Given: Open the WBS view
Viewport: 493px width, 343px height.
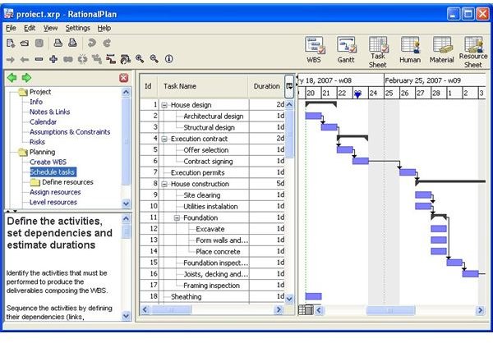Looking at the screenshot, I should coord(314,49).
